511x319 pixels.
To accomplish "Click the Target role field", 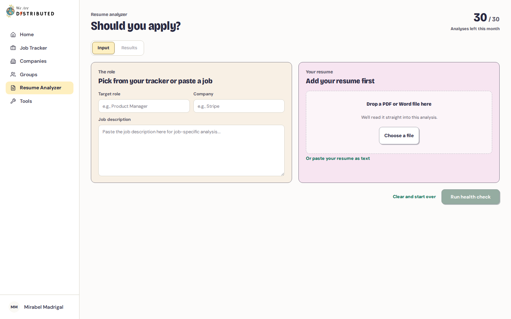I will (x=144, y=106).
